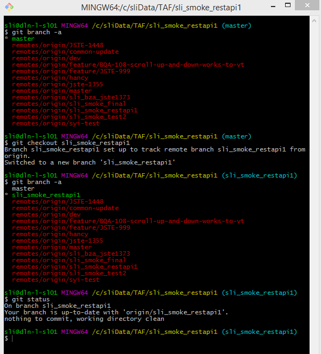Viewport: 321px width, 354px height.
Task: Click second-list 'remotes/origin/sli_bza_jste1373' entry
Action: click(x=71, y=254)
